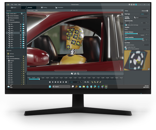This screenshot has width=156, height=130.
Task: Click the pin icon on the template preview
Action: pos(149,69)
